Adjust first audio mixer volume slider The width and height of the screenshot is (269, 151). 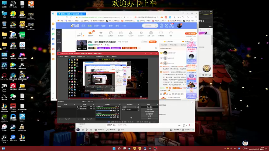pyautogui.click(x=104, y=111)
